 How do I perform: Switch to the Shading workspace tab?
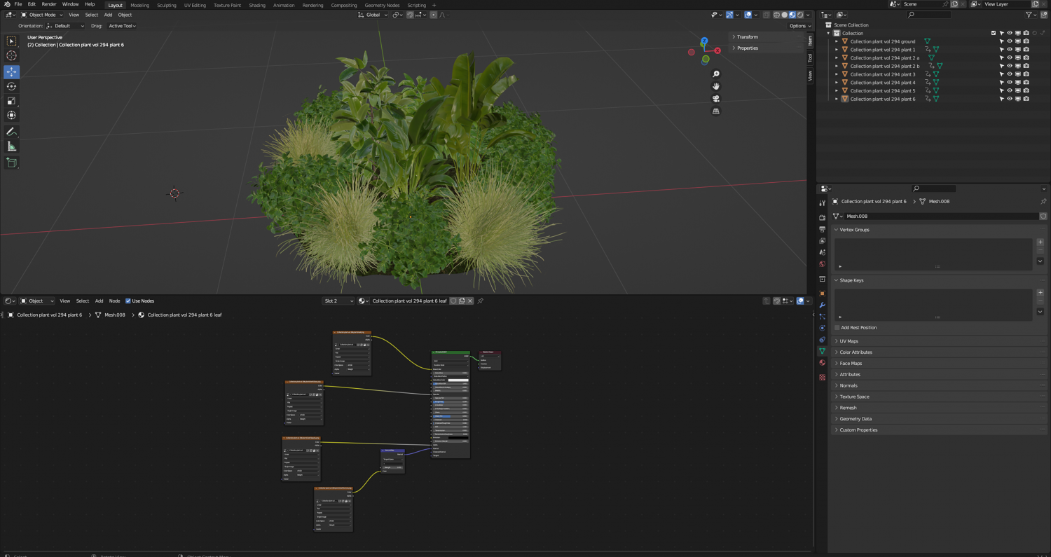[257, 5]
